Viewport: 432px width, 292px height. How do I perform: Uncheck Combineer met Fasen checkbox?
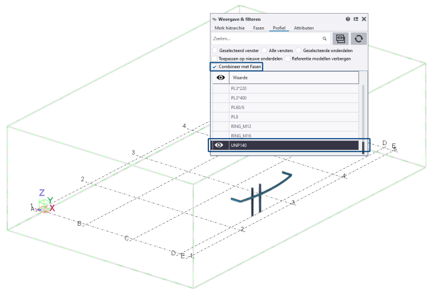tap(215, 66)
